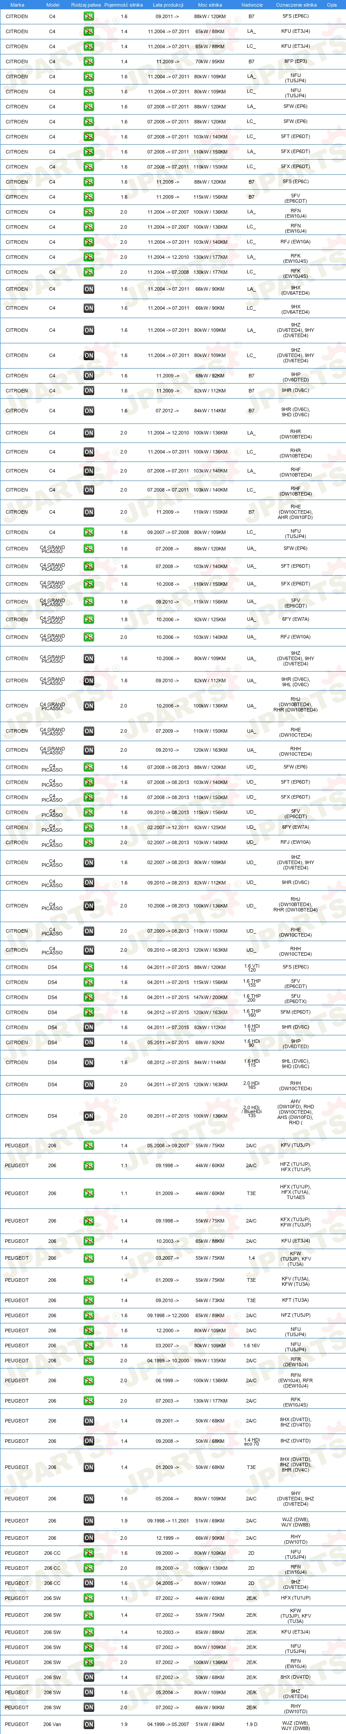Click petrol icon in Peugeot 206 KFT (TU3A) row
Image resolution: width=346 pixels, height=1734 pixels.
(x=89, y=1300)
